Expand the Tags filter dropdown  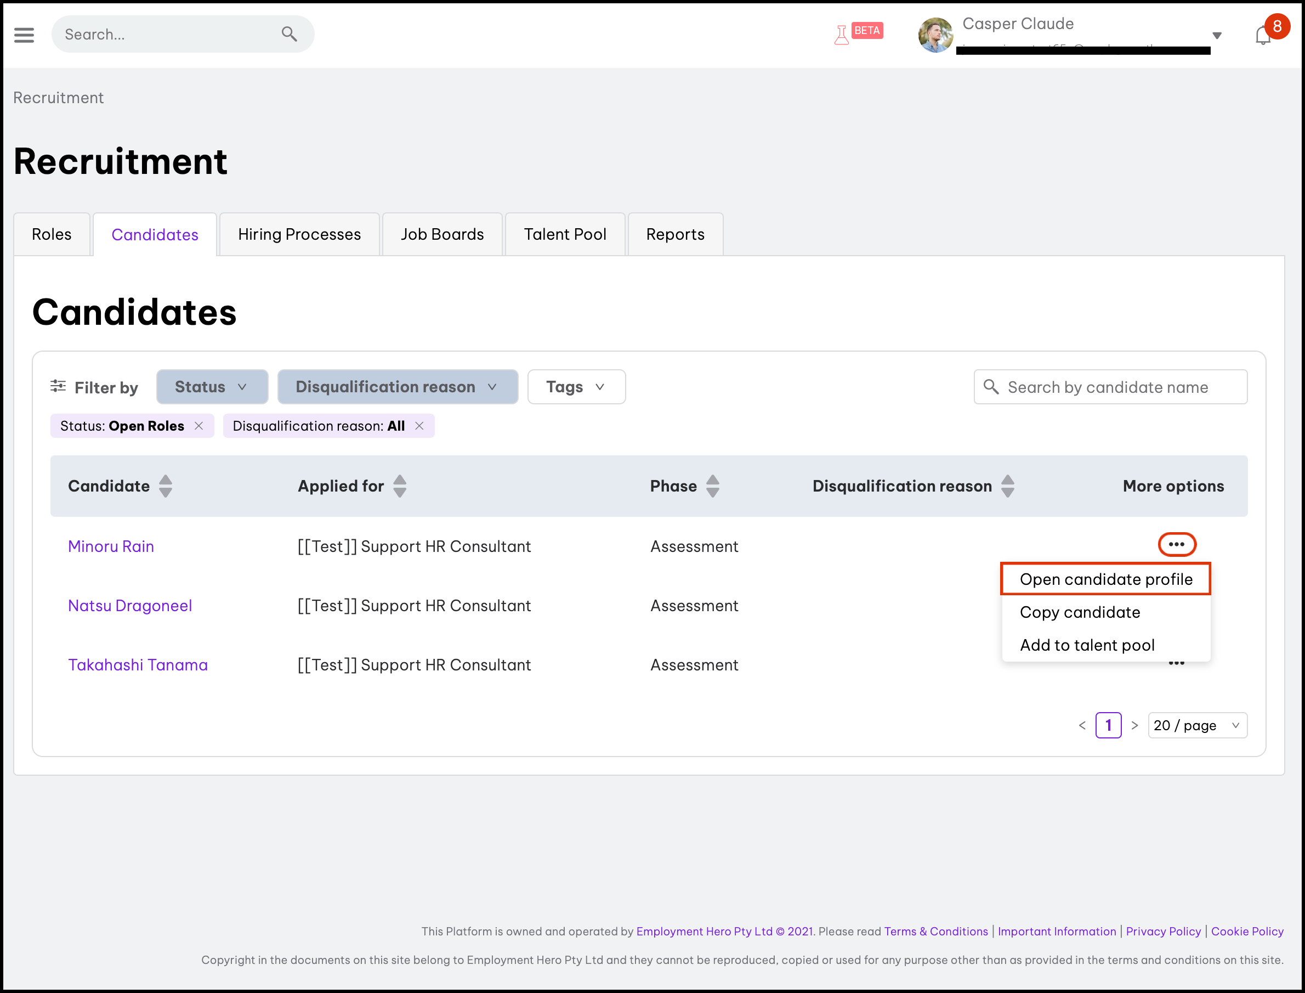click(x=576, y=387)
